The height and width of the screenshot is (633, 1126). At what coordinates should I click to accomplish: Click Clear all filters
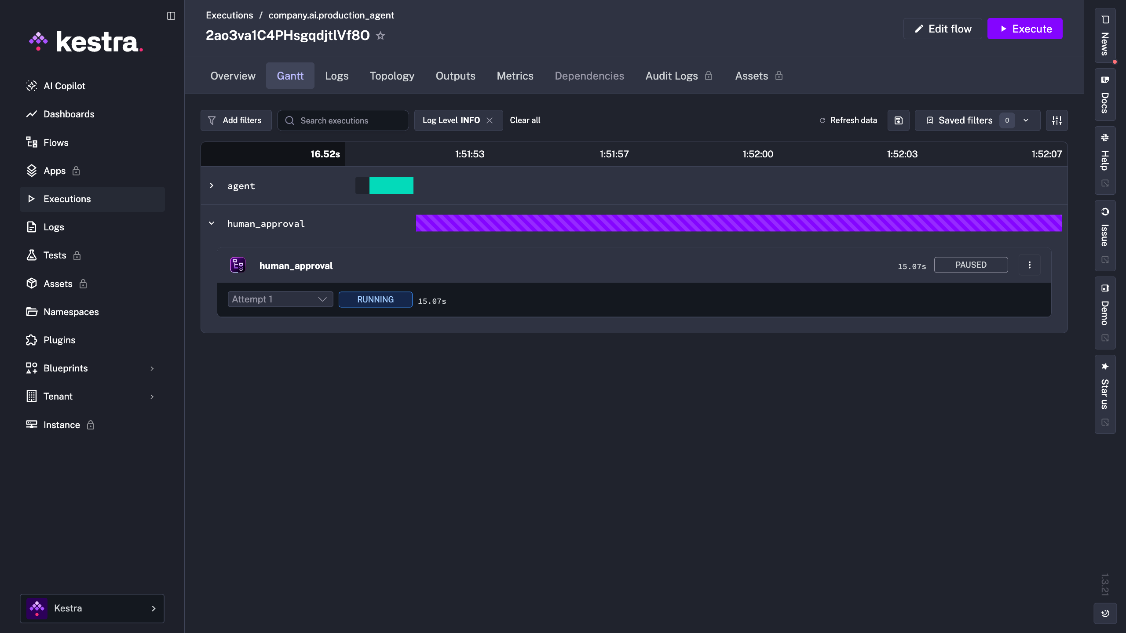(525, 120)
